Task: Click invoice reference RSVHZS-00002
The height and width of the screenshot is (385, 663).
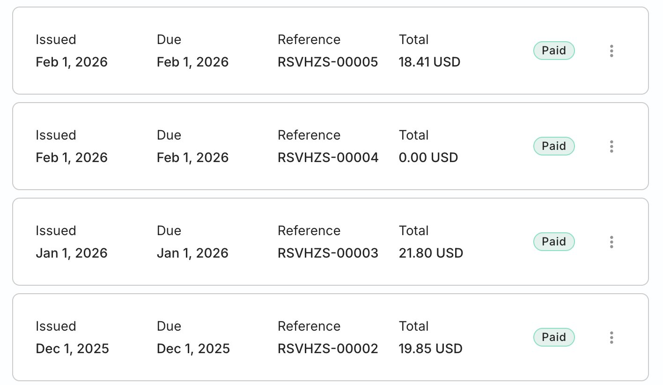Action: pyautogui.click(x=328, y=349)
